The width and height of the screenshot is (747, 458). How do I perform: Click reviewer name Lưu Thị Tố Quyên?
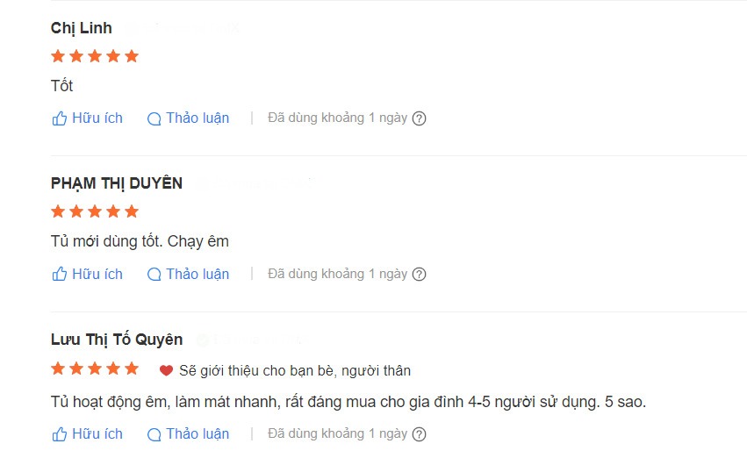click(117, 340)
